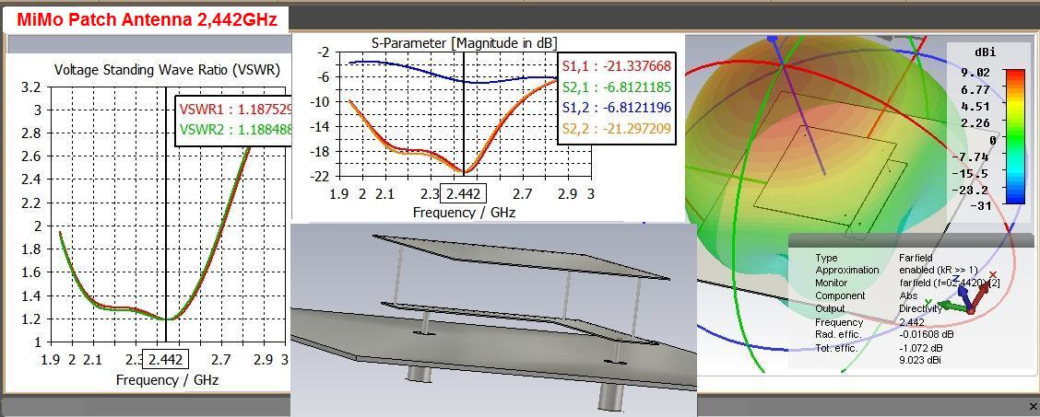Select the left coaxial feed connector
Image resolution: width=1040 pixels, height=417 pixels.
click(421, 373)
